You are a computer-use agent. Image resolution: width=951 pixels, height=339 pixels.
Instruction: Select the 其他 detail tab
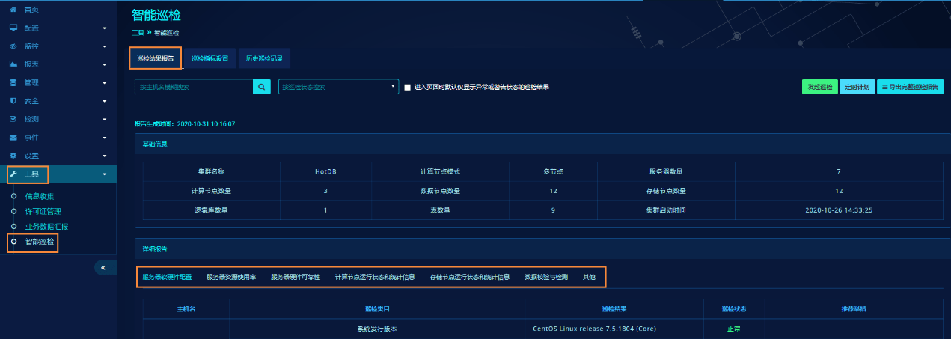pyautogui.click(x=589, y=277)
